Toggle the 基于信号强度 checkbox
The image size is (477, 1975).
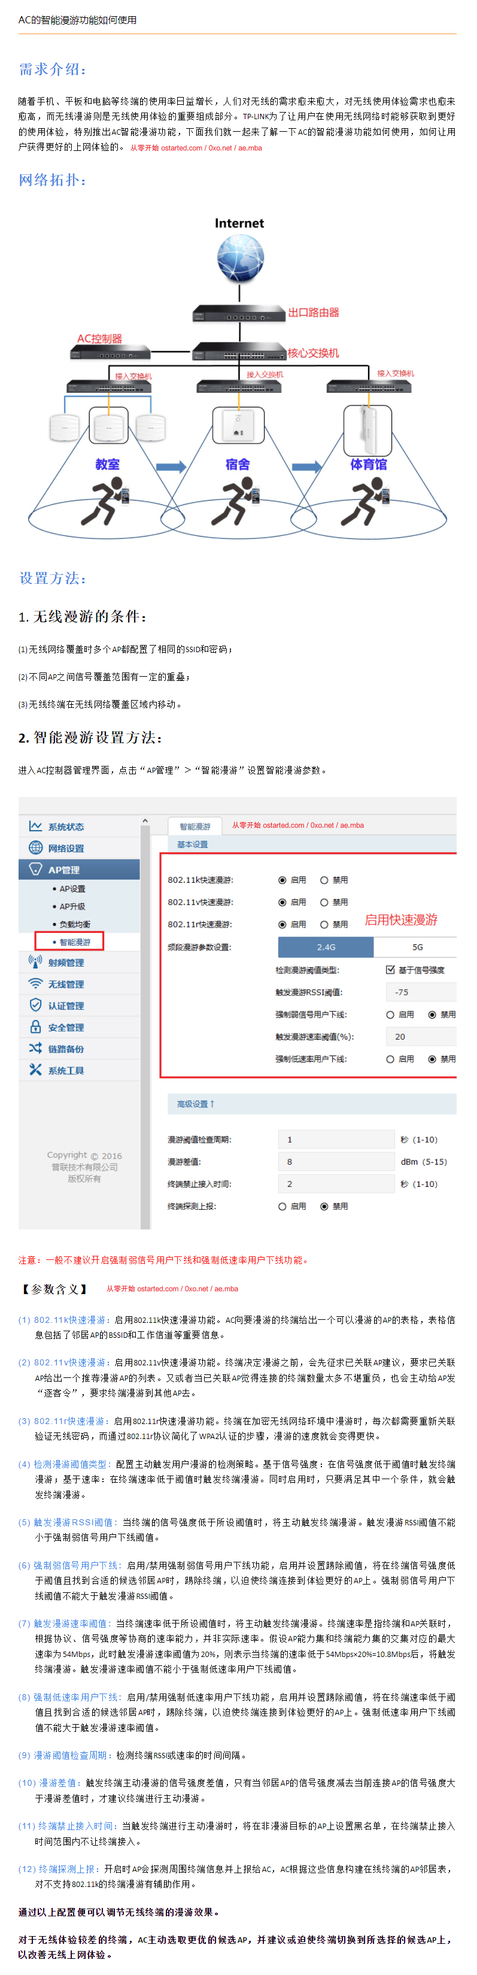pyautogui.click(x=390, y=969)
